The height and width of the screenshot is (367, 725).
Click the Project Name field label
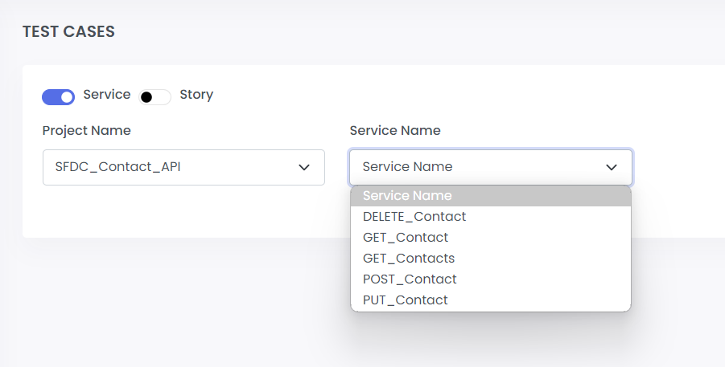(x=86, y=131)
